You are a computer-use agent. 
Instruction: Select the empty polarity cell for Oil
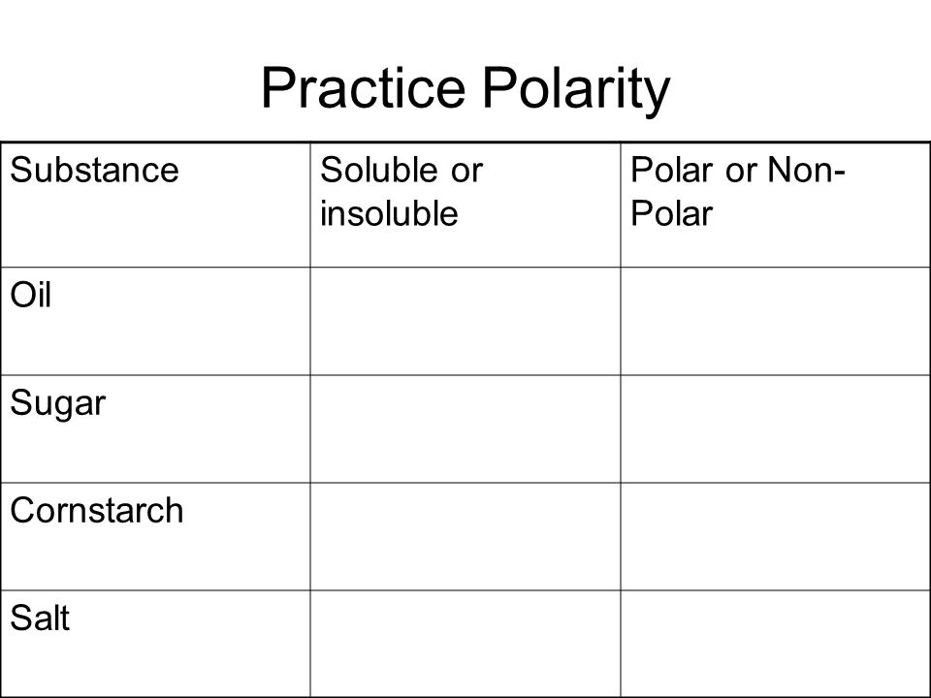pyautogui.click(x=776, y=321)
